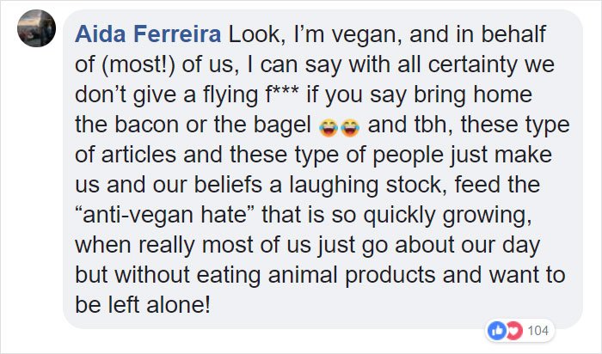Click the blue thumbs-up Like reaction icon
602x354 pixels.
pos(497,330)
